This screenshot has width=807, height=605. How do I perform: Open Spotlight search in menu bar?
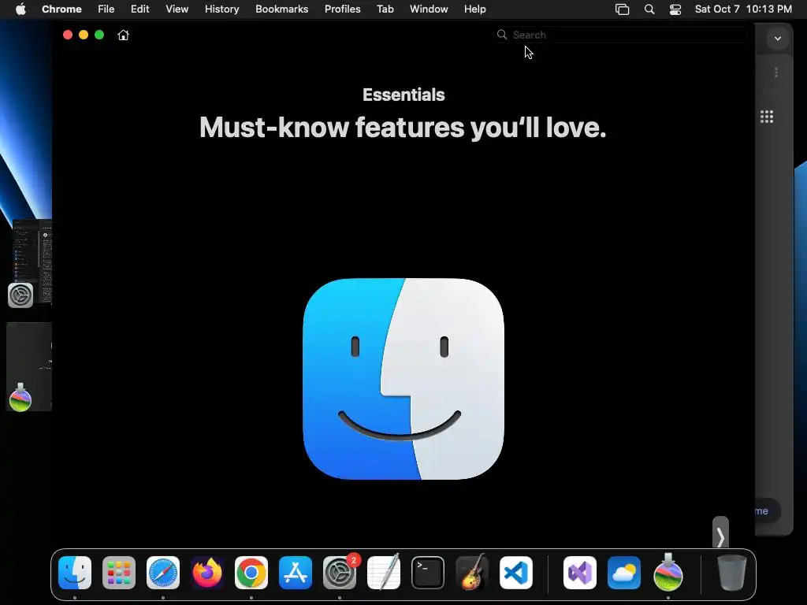649,9
